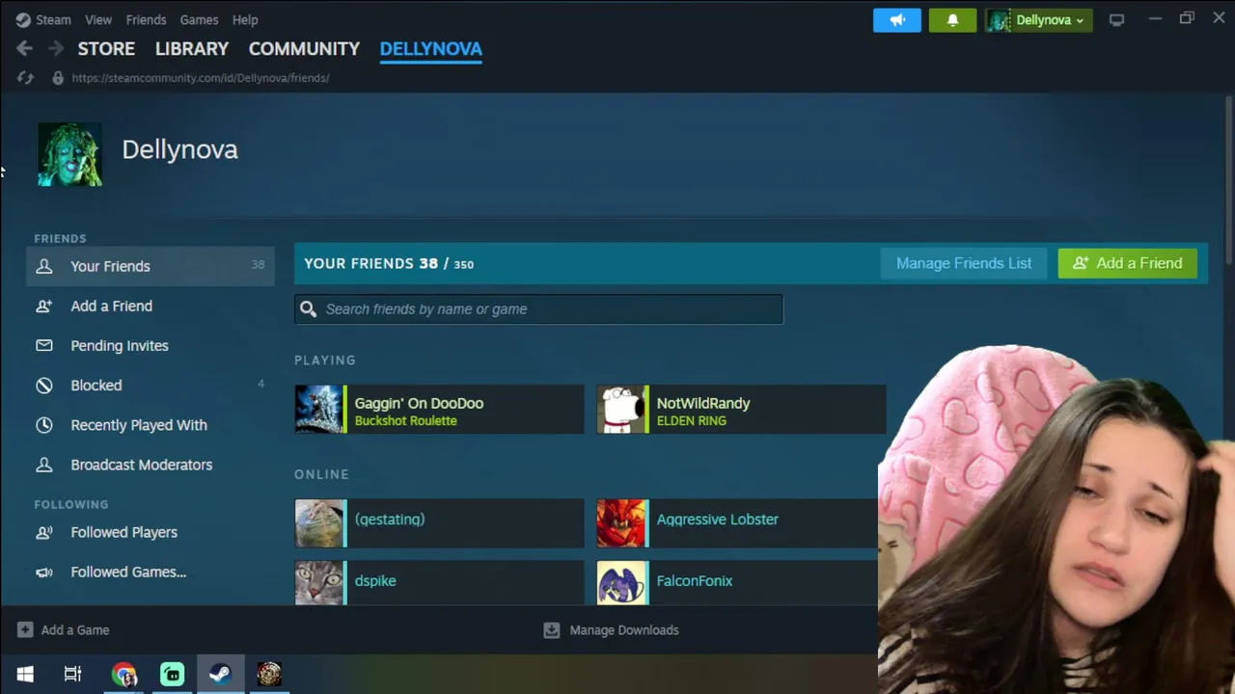Click Add a Game label
Screen dimensions: 1235x694
75,630
